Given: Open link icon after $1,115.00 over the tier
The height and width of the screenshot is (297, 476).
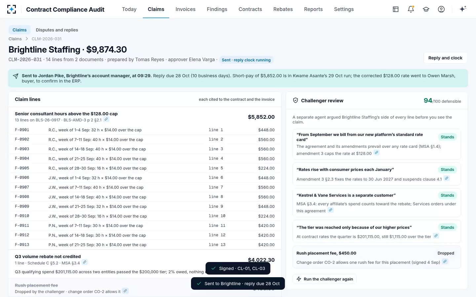Looking at the screenshot, I should click(436, 236).
